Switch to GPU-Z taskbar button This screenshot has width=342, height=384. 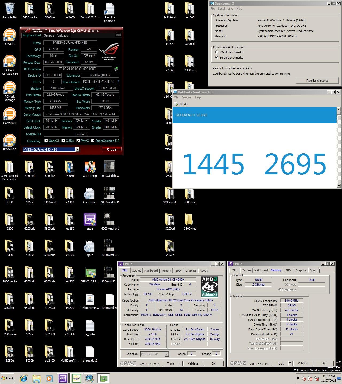(103, 378)
